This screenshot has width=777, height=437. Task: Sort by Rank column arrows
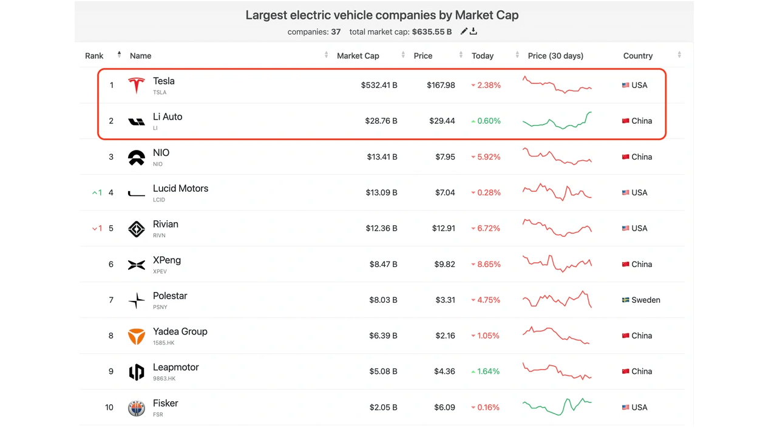(119, 55)
